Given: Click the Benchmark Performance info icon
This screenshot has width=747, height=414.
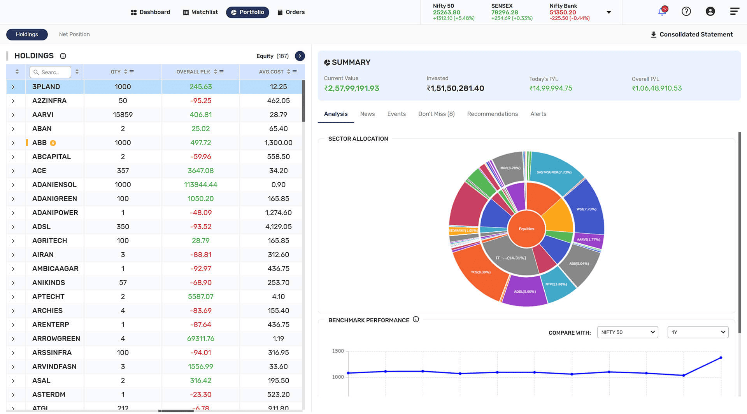Looking at the screenshot, I should click(416, 320).
